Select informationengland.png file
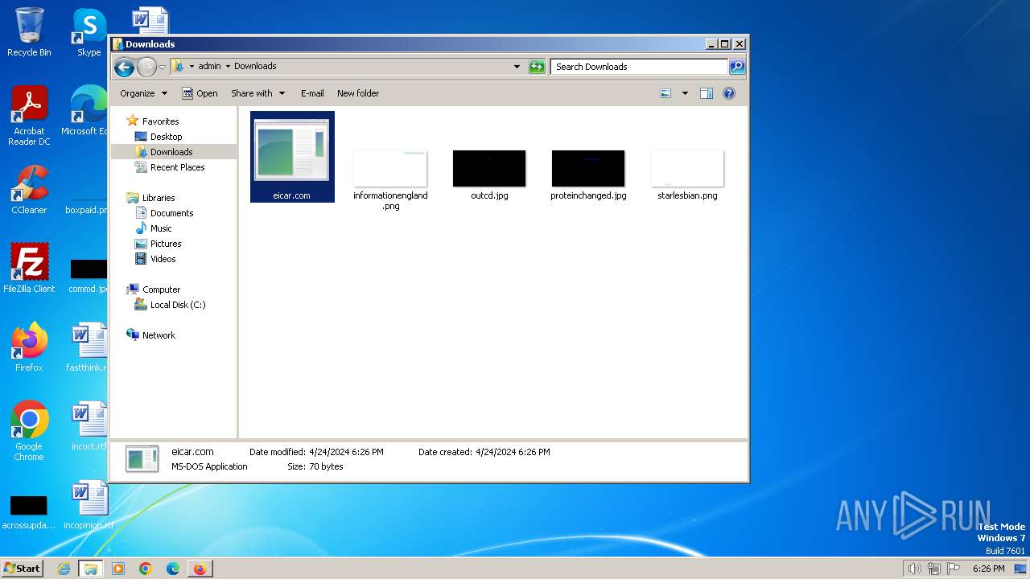The height and width of the screenshot is (579, 1030). coord(390,179)
